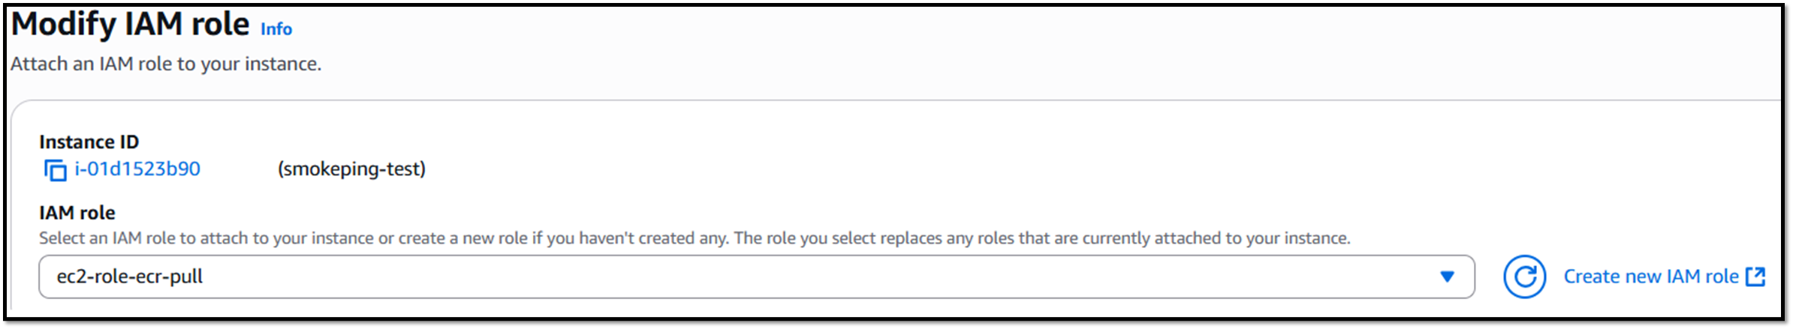The width and height of the screenshot is (1793, 329).
Task: Expand the IAM role dropdown arrow
Action: coord(1447,277)
